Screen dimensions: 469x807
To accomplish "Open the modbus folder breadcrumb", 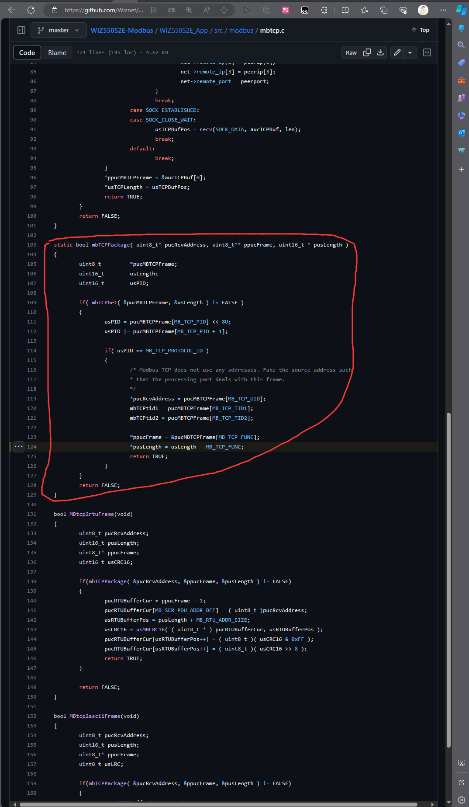I will 241,30.
